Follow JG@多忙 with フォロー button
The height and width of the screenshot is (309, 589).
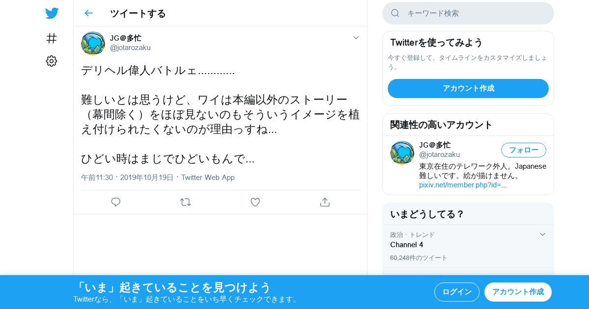(524, 150)
